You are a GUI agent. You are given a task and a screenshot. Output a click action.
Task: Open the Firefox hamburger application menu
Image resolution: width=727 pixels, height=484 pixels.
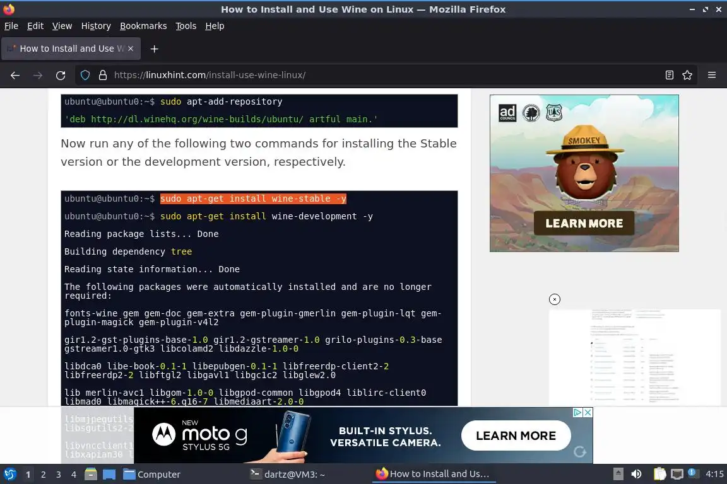712,75
